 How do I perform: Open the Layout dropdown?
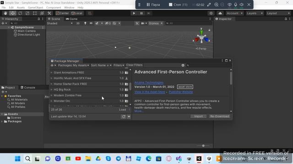(x=278, y=13)
